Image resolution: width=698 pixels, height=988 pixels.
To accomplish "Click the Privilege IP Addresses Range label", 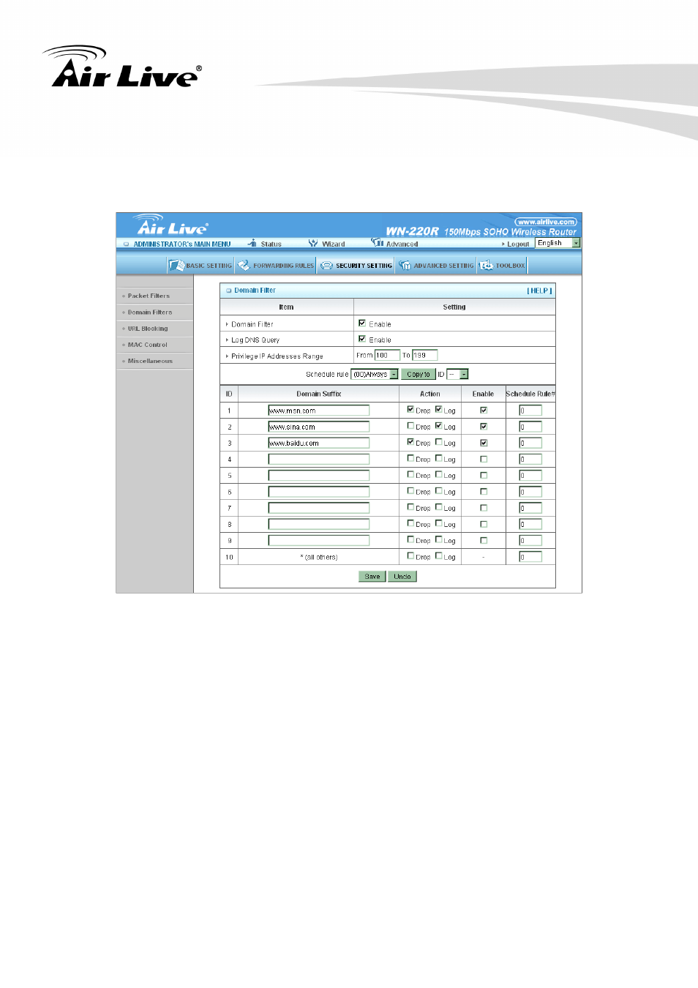I will pos(277,356).
